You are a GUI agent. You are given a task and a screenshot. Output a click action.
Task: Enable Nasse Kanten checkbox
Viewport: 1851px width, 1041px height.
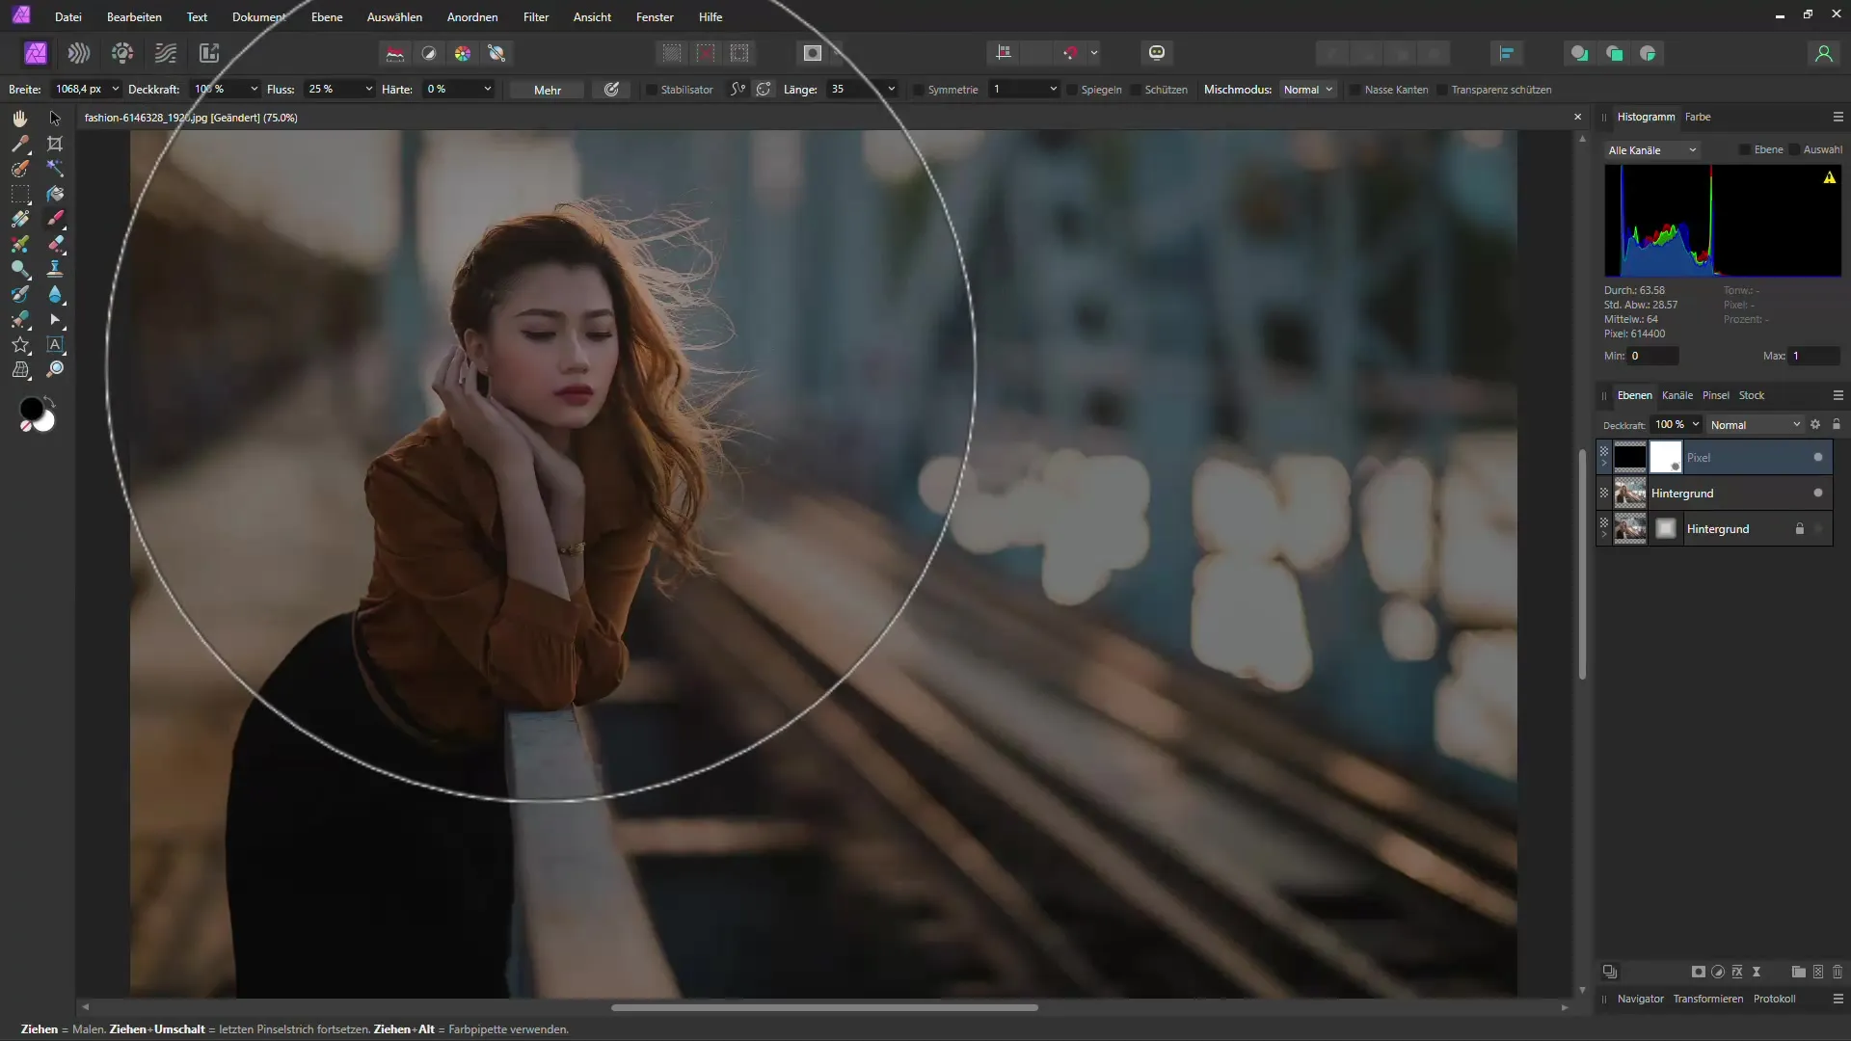point(1355,90)
